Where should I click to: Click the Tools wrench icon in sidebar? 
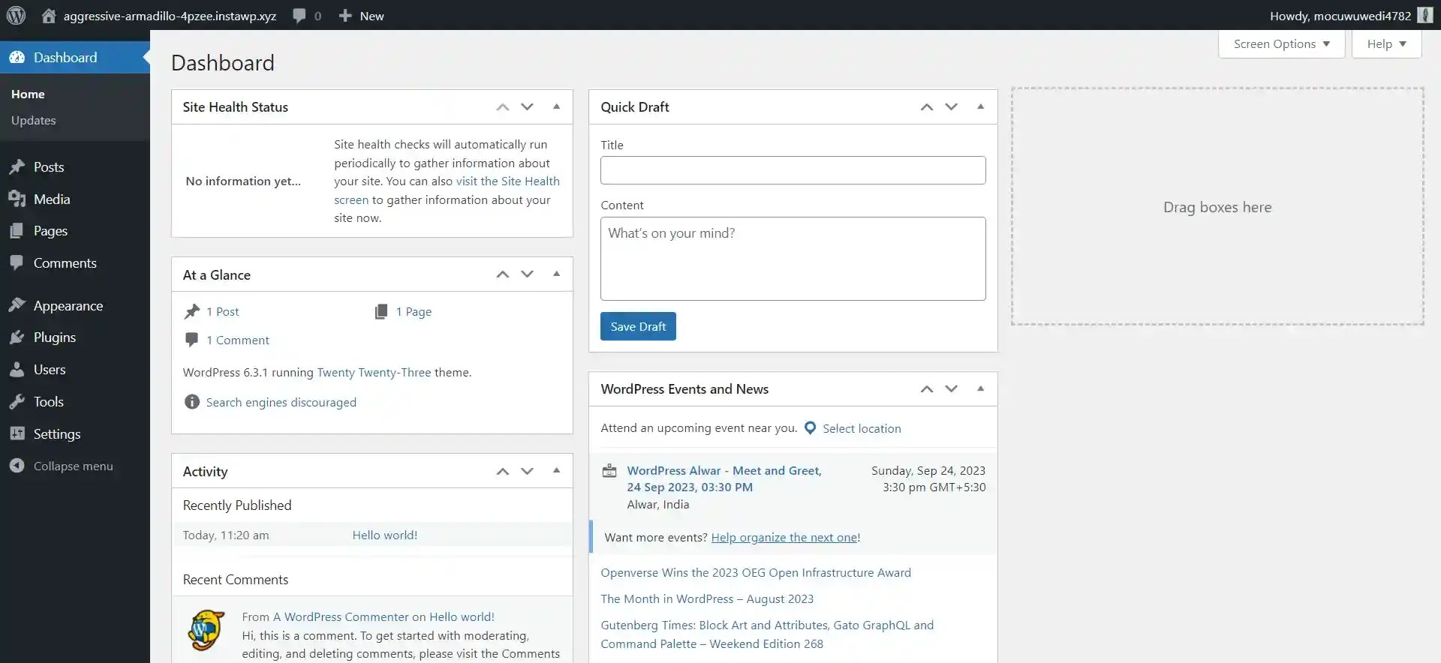click(x=17, y=401)
